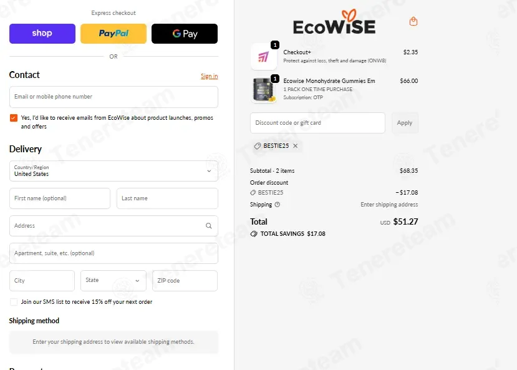
Task: Uncheck the EcoWise email offers checkbox
Action: click(x=14, y=118)
